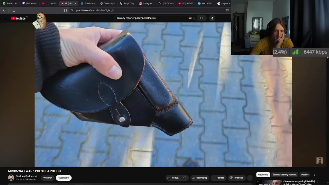Switch to Twitch (4) Czołowe tab

click(30, 3)
